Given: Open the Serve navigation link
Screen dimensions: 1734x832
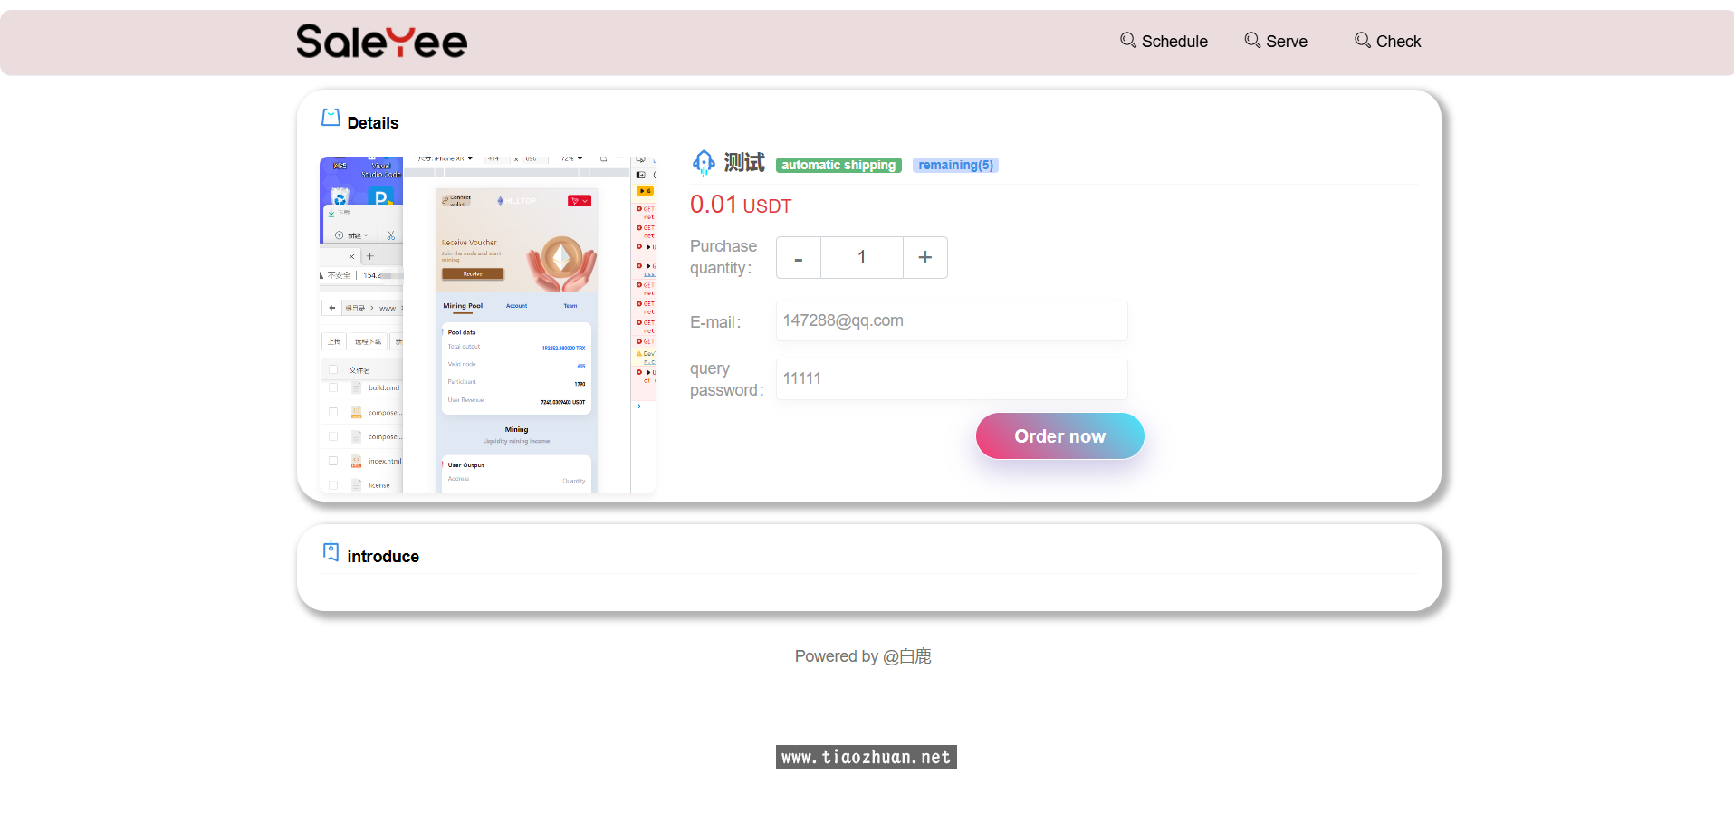Looking at the screenshot, I should pyautogui.click(x=1286, y=42).
